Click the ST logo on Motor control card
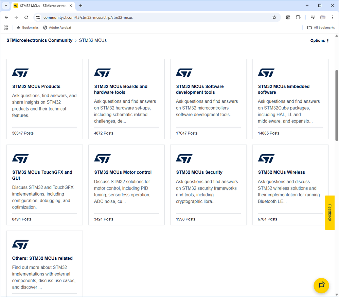The height and width of the screenshot is (297, 339). pyautogui.click(x=102, y=159)
